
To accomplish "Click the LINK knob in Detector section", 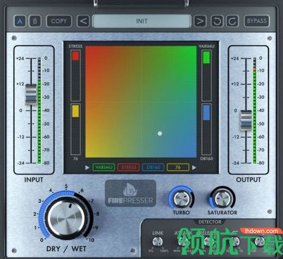I will (x=157, y=242).
